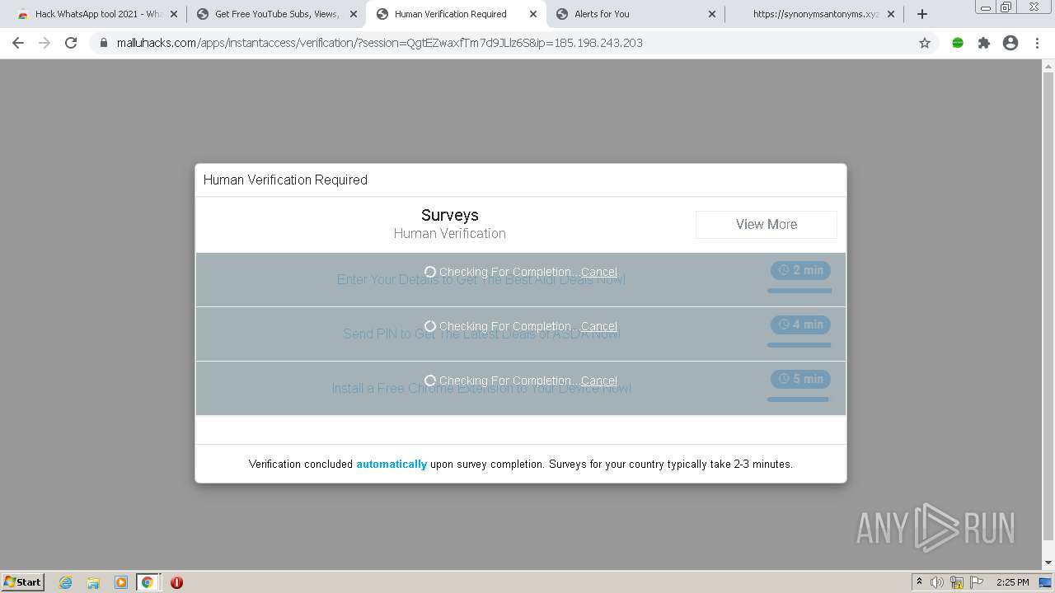
Task: Switch to Get Free YouTube Subs tab
Action: (276, 14)
